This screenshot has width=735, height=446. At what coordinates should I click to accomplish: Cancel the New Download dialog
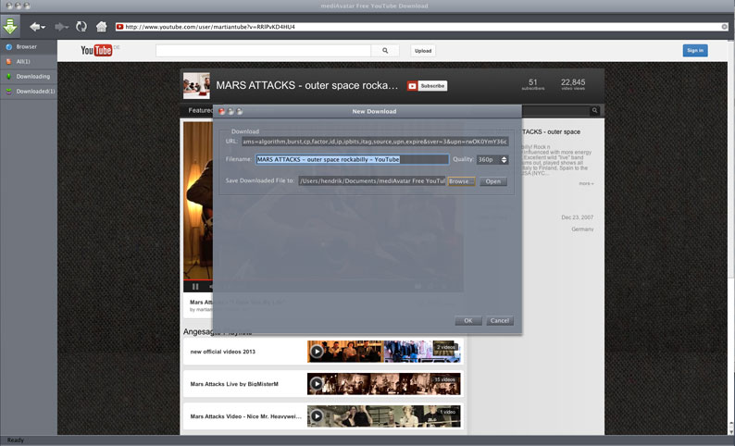[499, 321]
